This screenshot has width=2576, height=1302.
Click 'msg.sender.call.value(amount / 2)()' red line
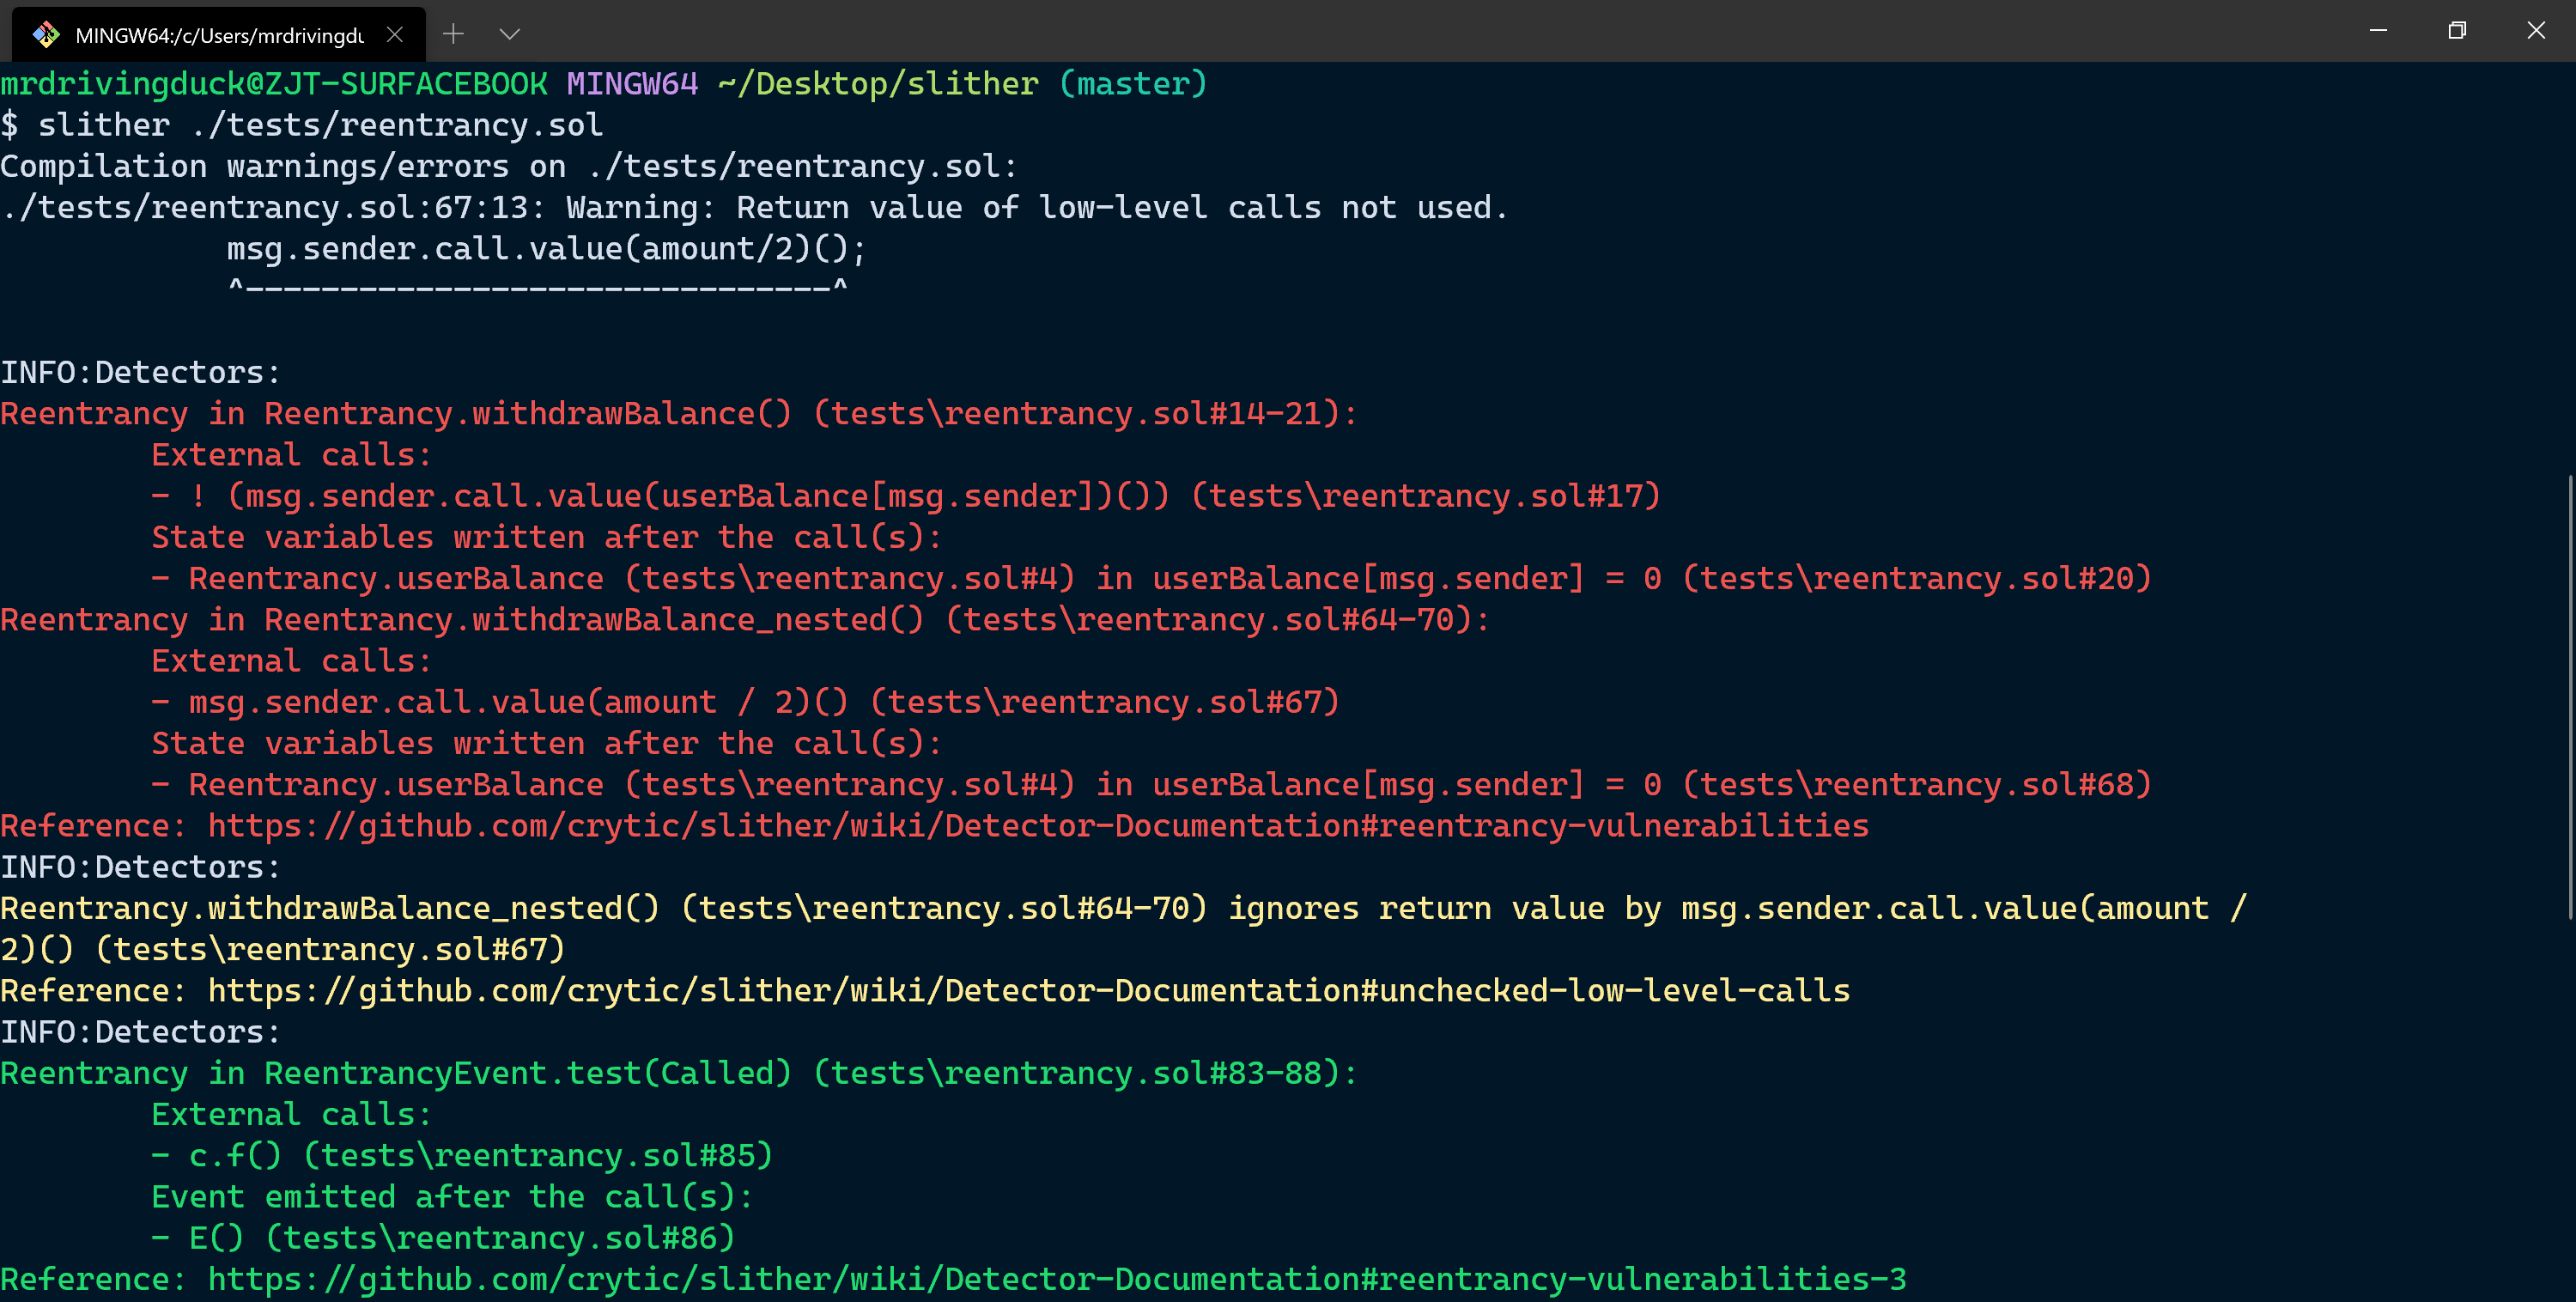[745, 702]
